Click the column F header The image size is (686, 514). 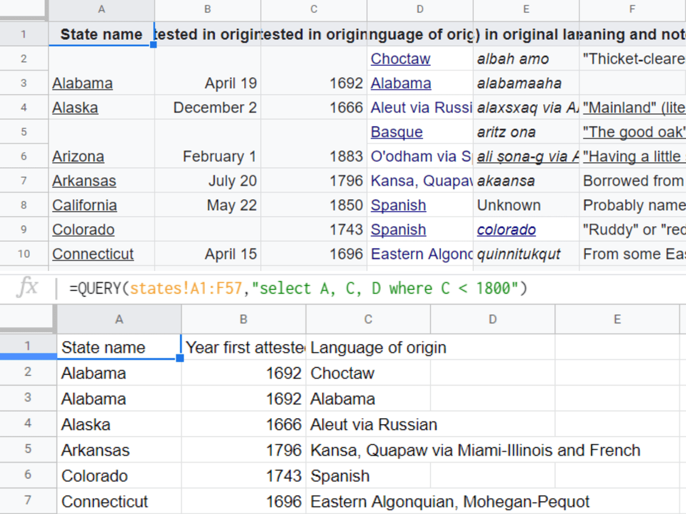coord(632,9)
